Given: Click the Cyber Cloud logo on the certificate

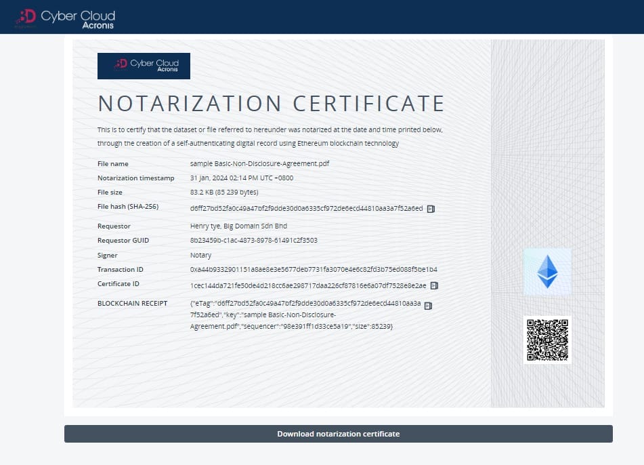Looking at the screenshot, I should 144,66.
